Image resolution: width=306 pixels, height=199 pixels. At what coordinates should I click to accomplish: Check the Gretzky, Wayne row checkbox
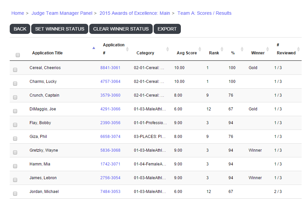click(15, 152)
